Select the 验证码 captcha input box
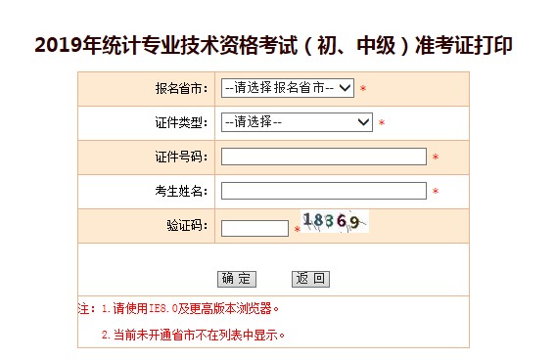The height and width of the screenshot is (360, 555). (254, 228)
